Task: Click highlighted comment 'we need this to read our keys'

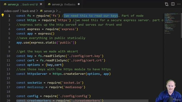Action: point(91,16)
